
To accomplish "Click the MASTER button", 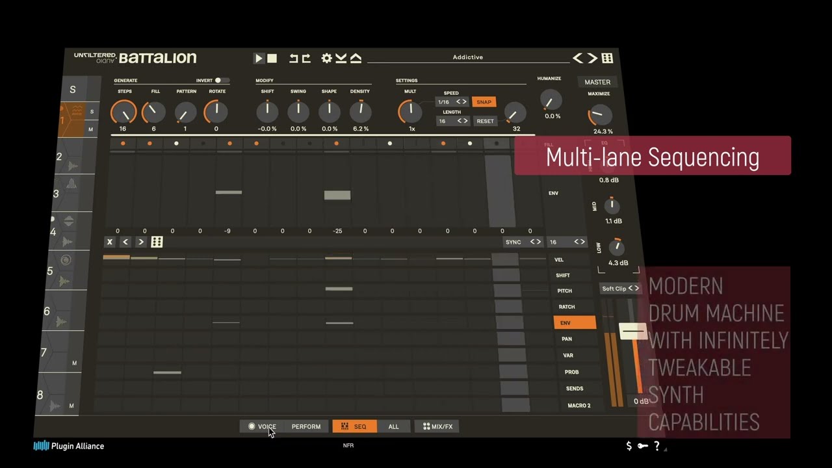I will (597, 82).
